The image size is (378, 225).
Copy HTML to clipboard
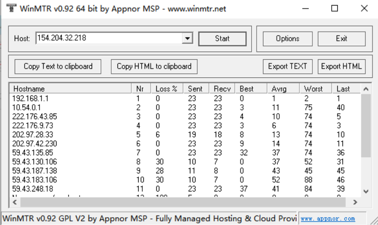[154, 66]
